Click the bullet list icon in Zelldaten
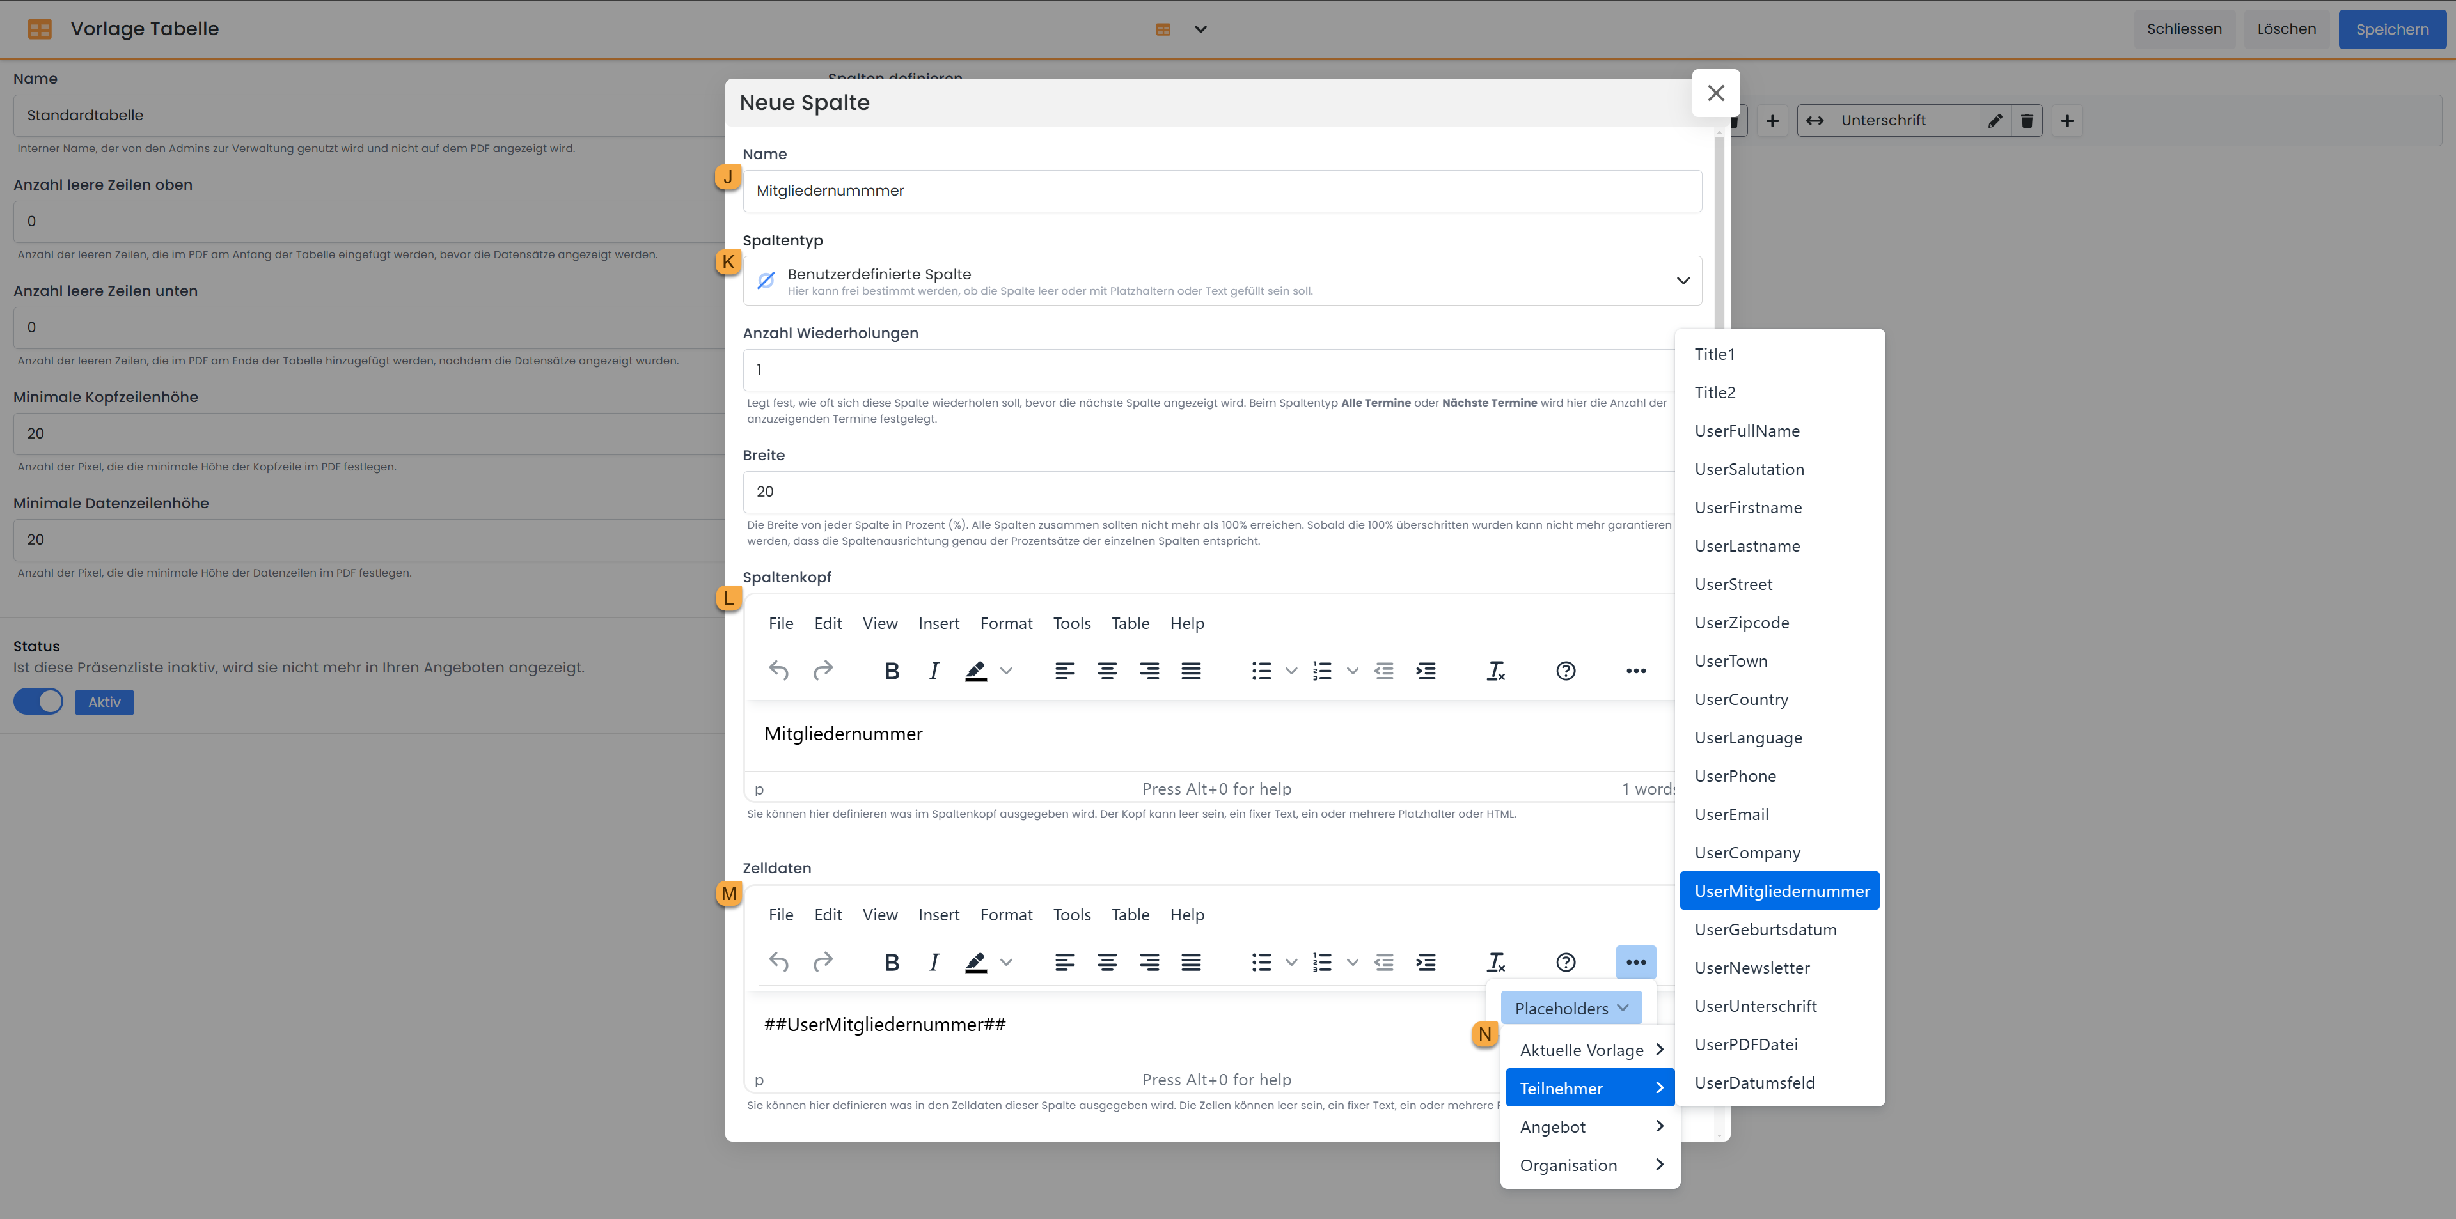 1261,963
